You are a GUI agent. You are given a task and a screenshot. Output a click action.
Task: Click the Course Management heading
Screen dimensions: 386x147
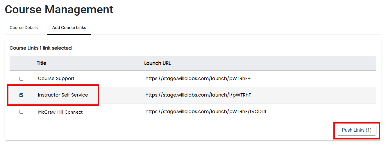click(x=59, y=10)
